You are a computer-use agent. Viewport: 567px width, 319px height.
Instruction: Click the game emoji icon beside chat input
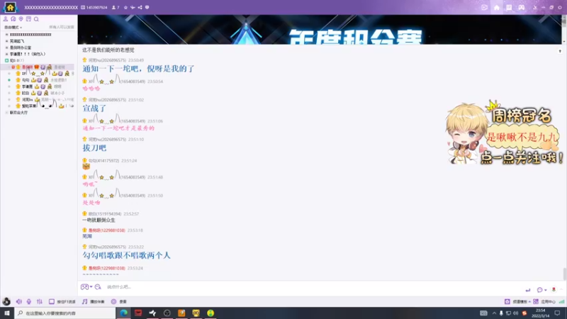pyautogui.click(x=84, y=287)
